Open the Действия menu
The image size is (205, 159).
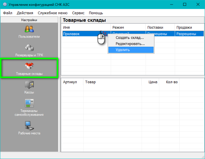(25, 13)
